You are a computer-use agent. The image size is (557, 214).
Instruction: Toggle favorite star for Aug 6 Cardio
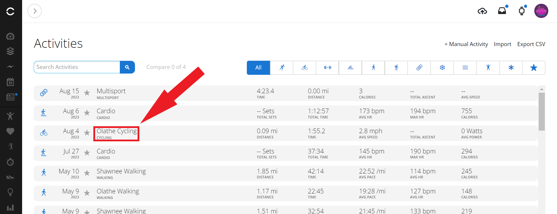(x=87, y=113)
